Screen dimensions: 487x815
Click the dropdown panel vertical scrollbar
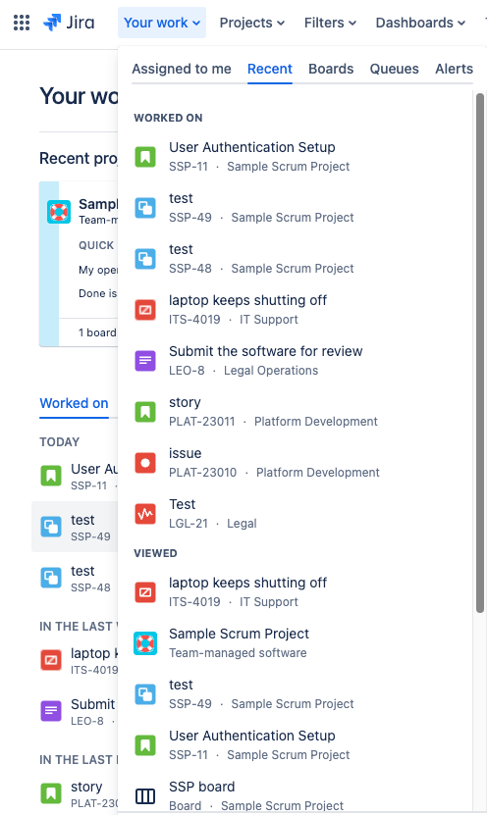click(x=480, y=353)
